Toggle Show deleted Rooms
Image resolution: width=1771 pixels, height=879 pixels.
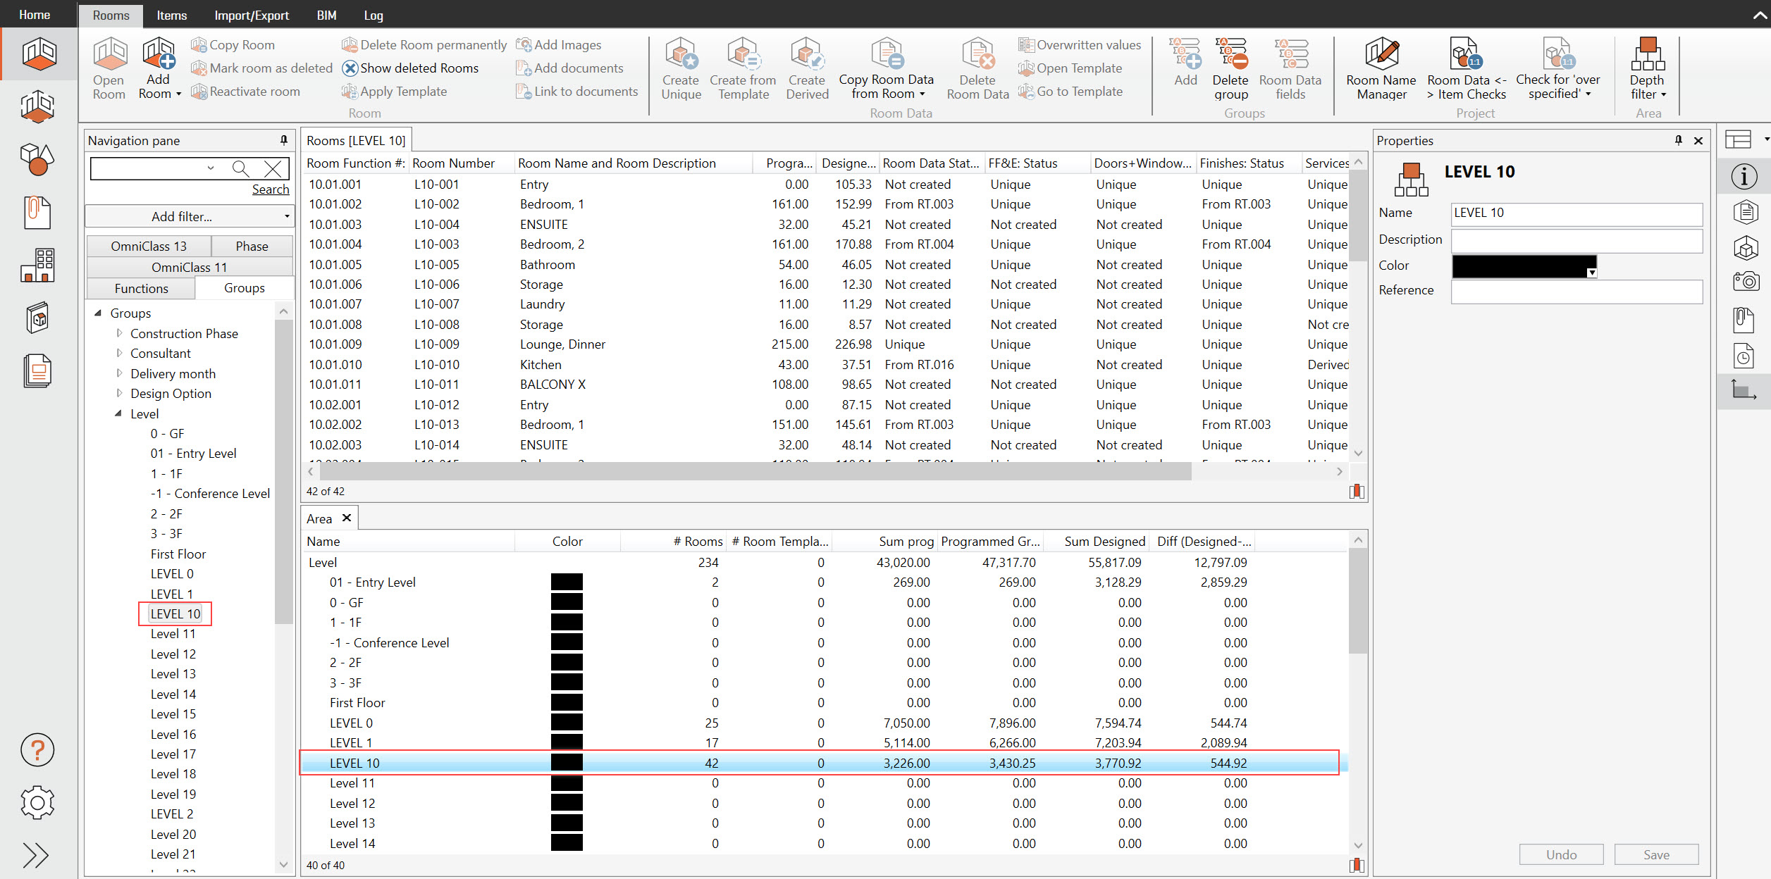(411, 68)
